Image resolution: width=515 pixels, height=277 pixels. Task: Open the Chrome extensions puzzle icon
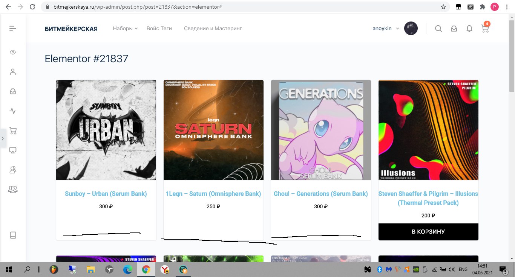point(482,7)
